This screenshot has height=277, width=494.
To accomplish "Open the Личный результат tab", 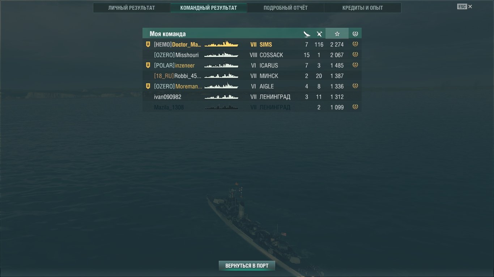I will (132, 8).
